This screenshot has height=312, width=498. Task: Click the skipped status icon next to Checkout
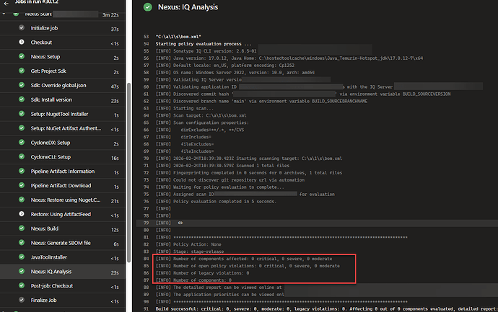pos(22,42)
